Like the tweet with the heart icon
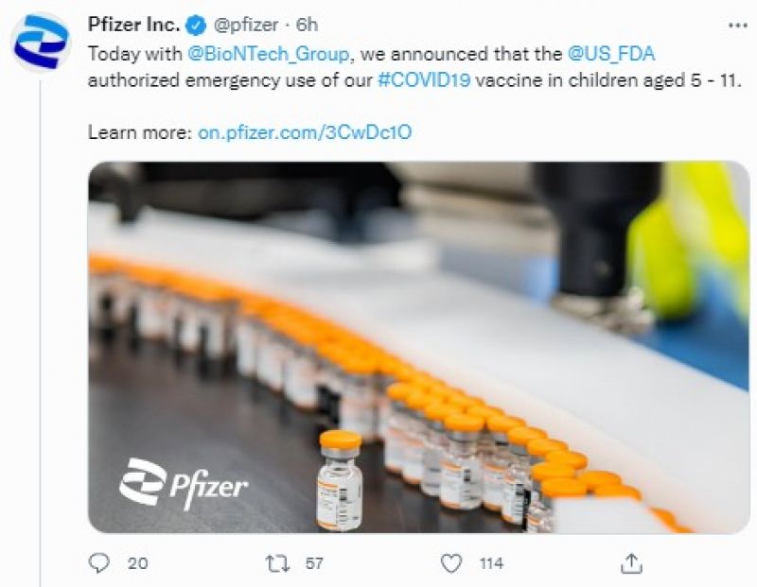This screenshot has width=757, height=587. tap(451, 563)
